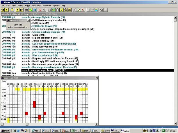The image size is (178, 133).
Task: Click the red checkmark done icon
Action: click(79, 10)
